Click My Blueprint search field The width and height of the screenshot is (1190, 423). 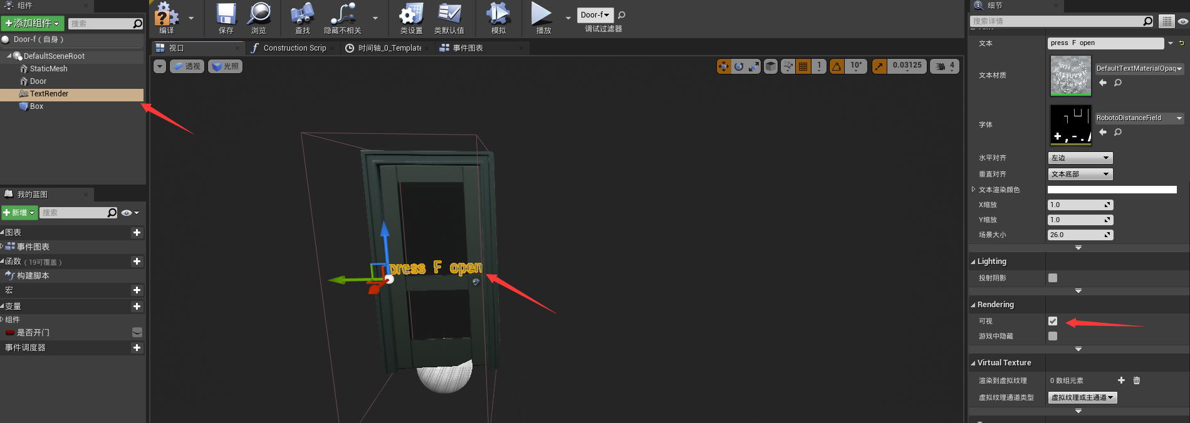pos(73,213)
